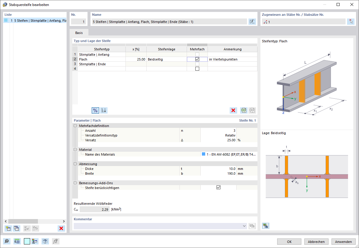
Task: Collapse the Abmessung group
Action: click(x=75, y=164)
